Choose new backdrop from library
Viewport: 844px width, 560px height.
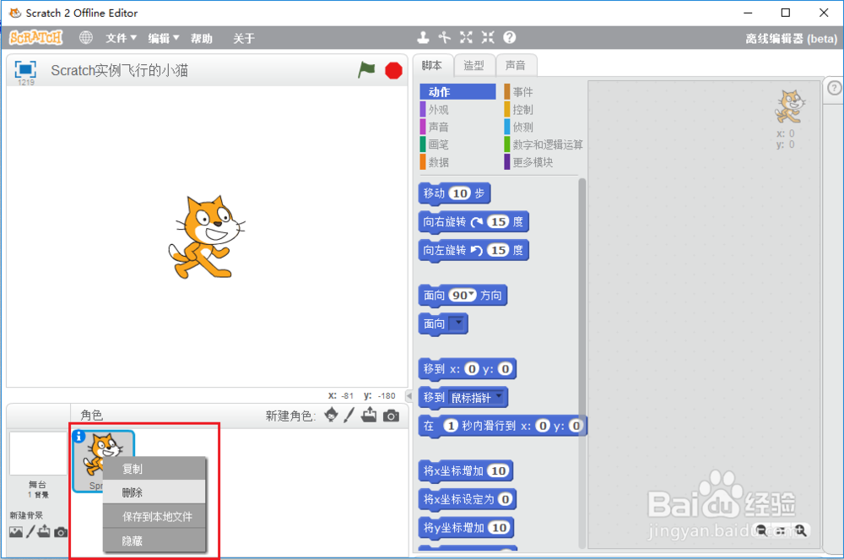point(15,532)
